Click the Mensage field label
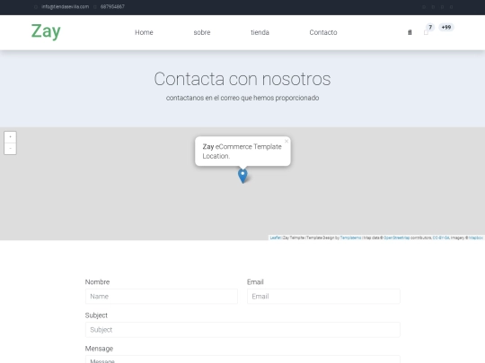Screen dimensions: 485x363 point(99,349)
